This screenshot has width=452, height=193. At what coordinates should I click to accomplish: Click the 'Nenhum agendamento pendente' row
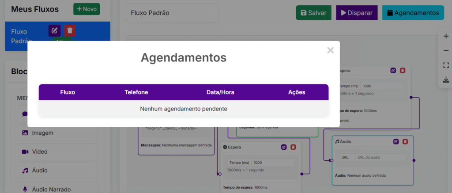pos(184,109)
